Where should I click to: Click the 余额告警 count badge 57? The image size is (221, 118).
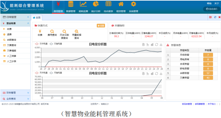pos(208,73)
